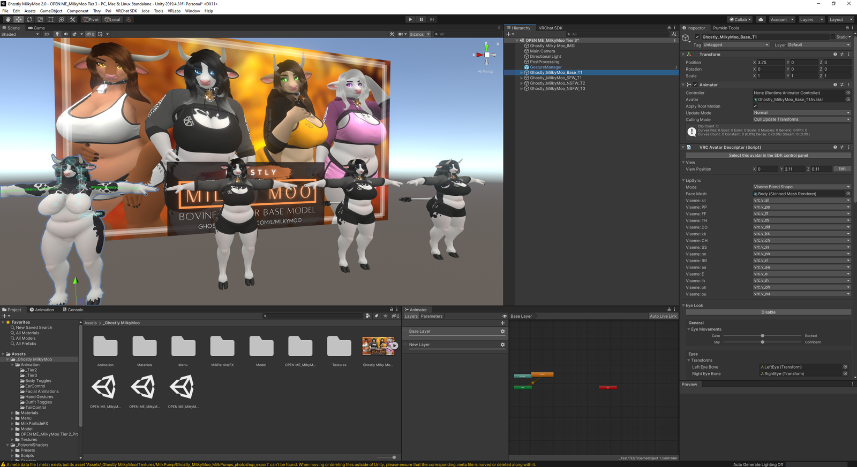This screenshot has width=857, height=467.
Task: Open the VRChat SDK menu
Action: pos(126,11)
